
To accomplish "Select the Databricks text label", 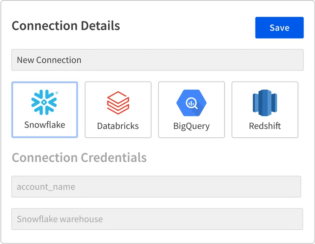I will (x=118, y=126).
